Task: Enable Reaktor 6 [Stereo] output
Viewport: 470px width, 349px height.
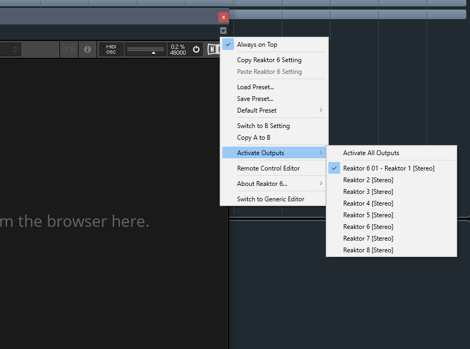Action: coord(391,227)
